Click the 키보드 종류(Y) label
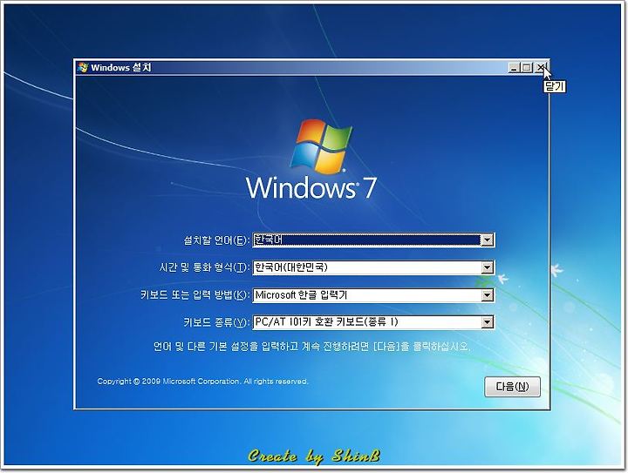 [216, 322]
